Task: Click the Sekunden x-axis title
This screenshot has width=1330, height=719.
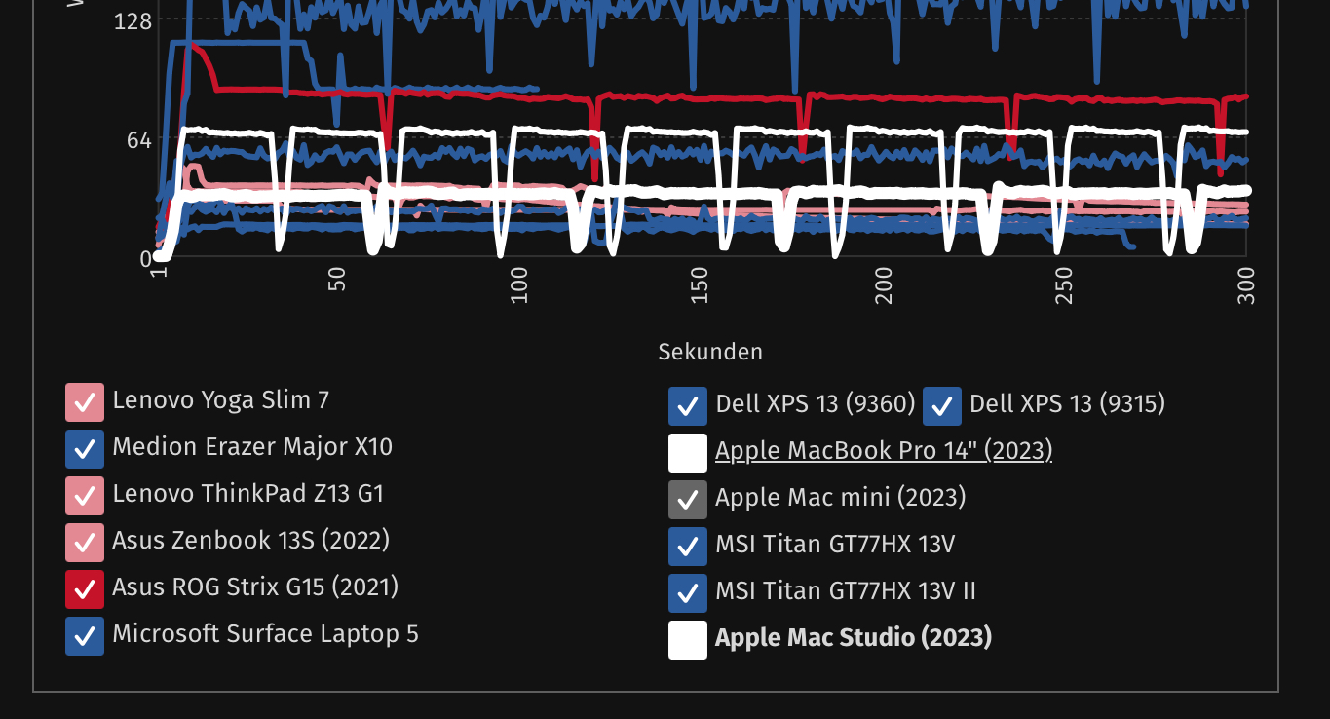Action: [x=710, y=352]
